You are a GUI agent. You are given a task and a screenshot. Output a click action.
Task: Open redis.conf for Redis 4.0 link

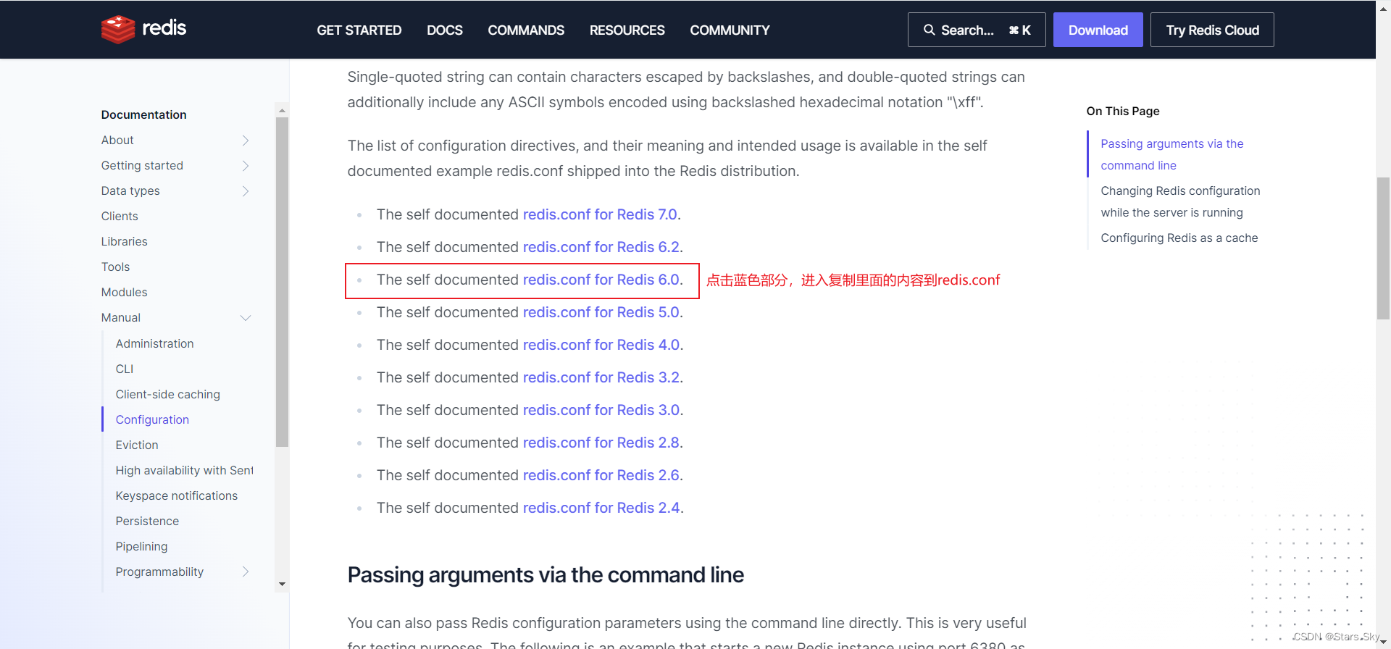[601, 345]
